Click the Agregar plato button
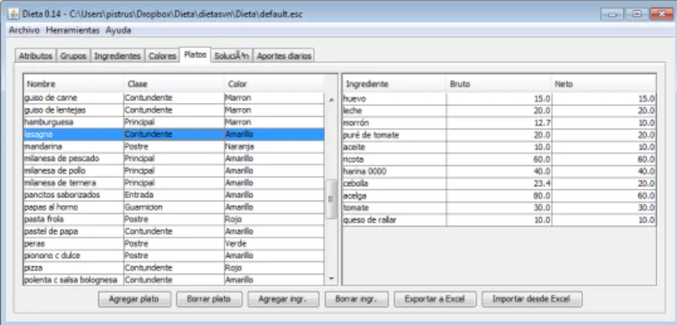The width and height of the screenshot is (677, 325). pyautogui.click(x=134, y=299)
